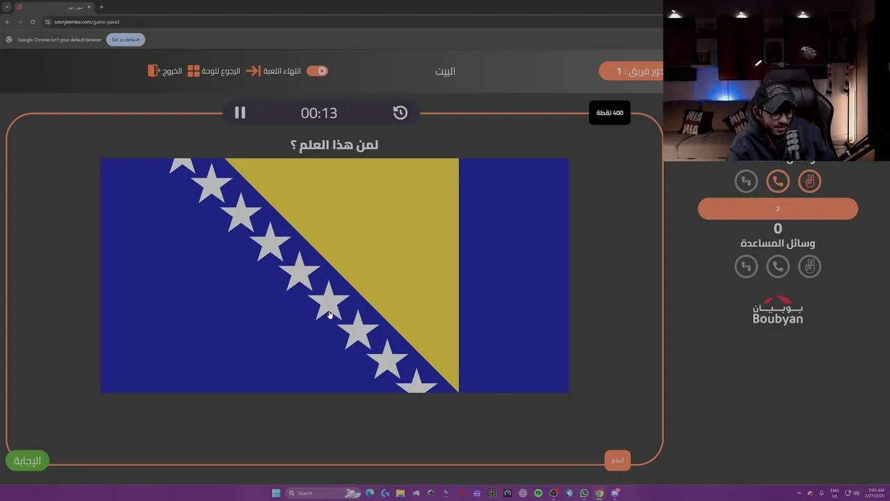Click الخروج to exit the game

(x=165, y=71)
